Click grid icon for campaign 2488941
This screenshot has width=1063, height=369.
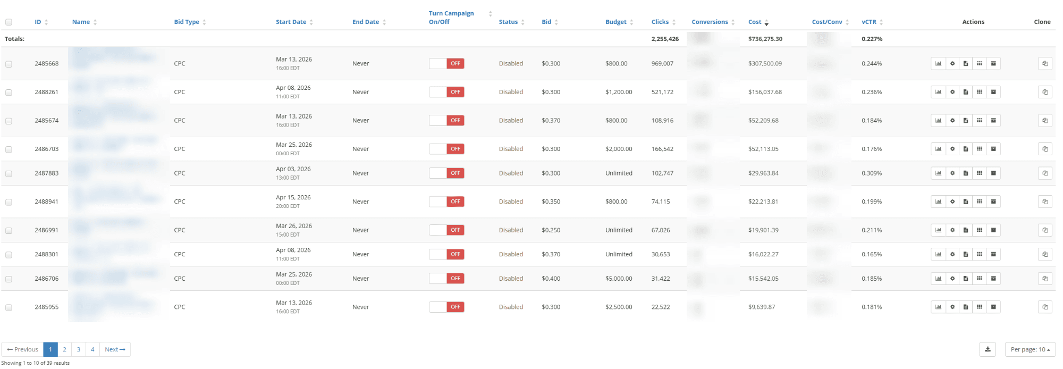(980, 202)
